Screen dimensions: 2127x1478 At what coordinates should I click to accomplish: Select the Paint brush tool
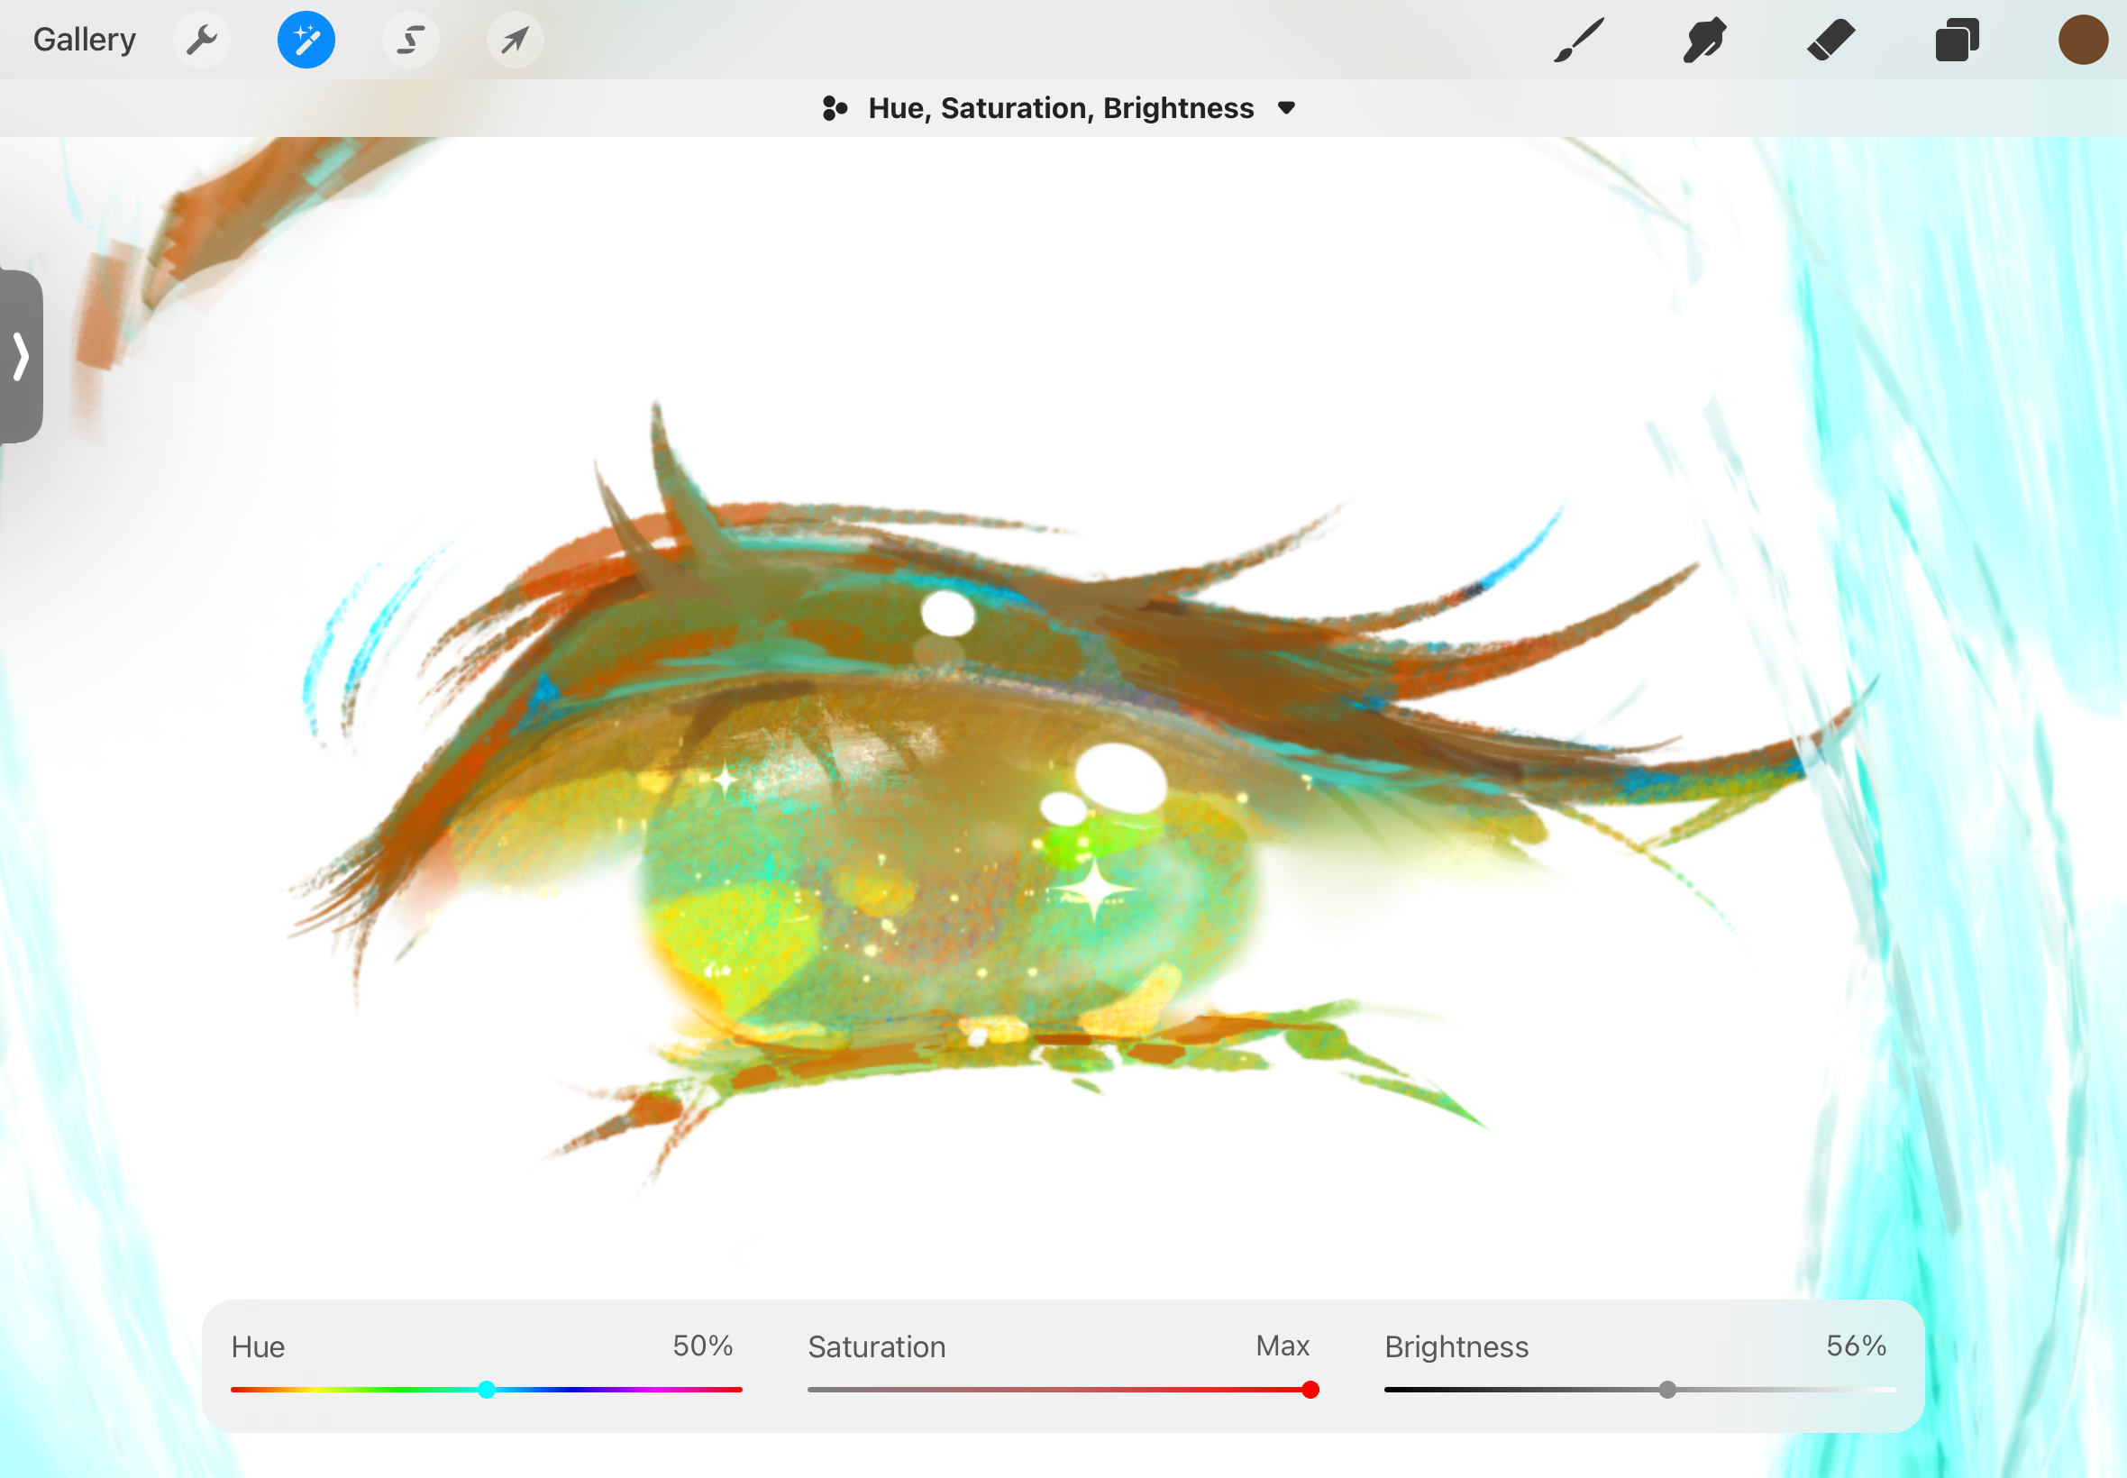[1578, 40]
